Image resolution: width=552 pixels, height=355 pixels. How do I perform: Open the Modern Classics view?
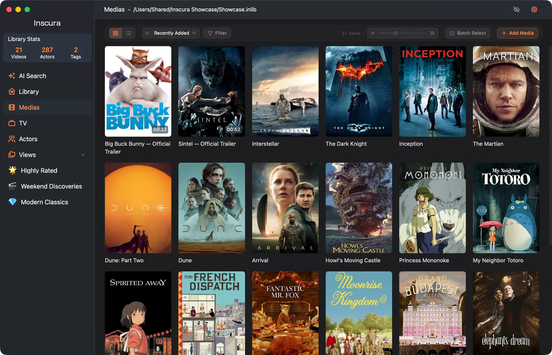pyautogui.click(x=47, y=202)
